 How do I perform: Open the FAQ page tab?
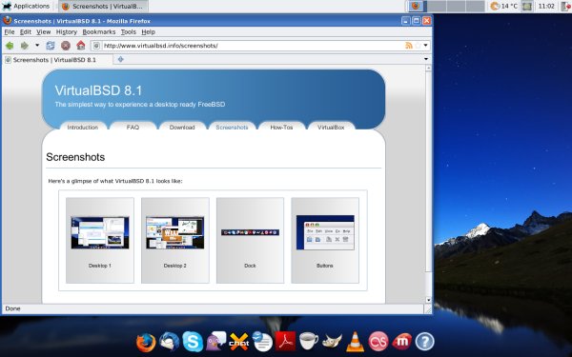(x=133, y=127)
